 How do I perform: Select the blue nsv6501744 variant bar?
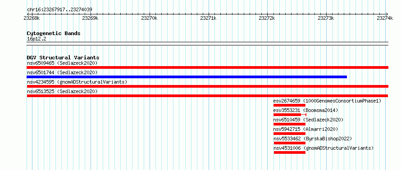[187, 77]
